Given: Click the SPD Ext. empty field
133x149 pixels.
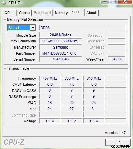Looking at the screenshot, I should (x=117, y=53).
